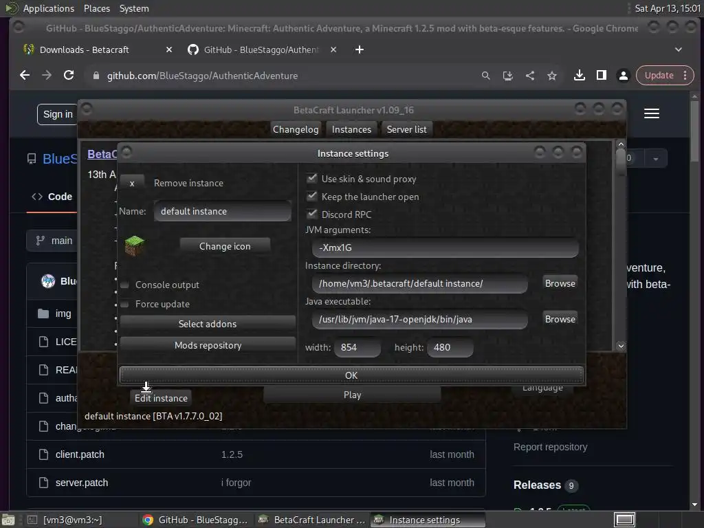Bookmark page with star icon
Screen dimensions: 704x528
click(552, 76)
